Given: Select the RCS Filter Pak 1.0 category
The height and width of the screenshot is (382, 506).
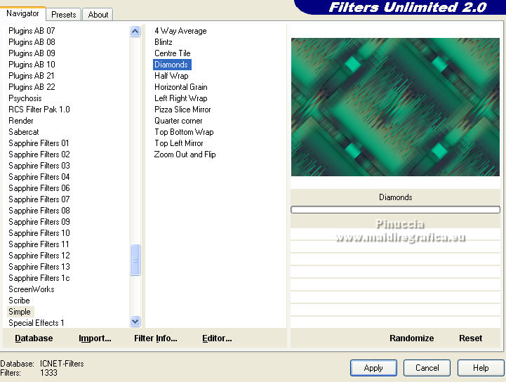Looking at the screenshot, I should pos(39,110).
